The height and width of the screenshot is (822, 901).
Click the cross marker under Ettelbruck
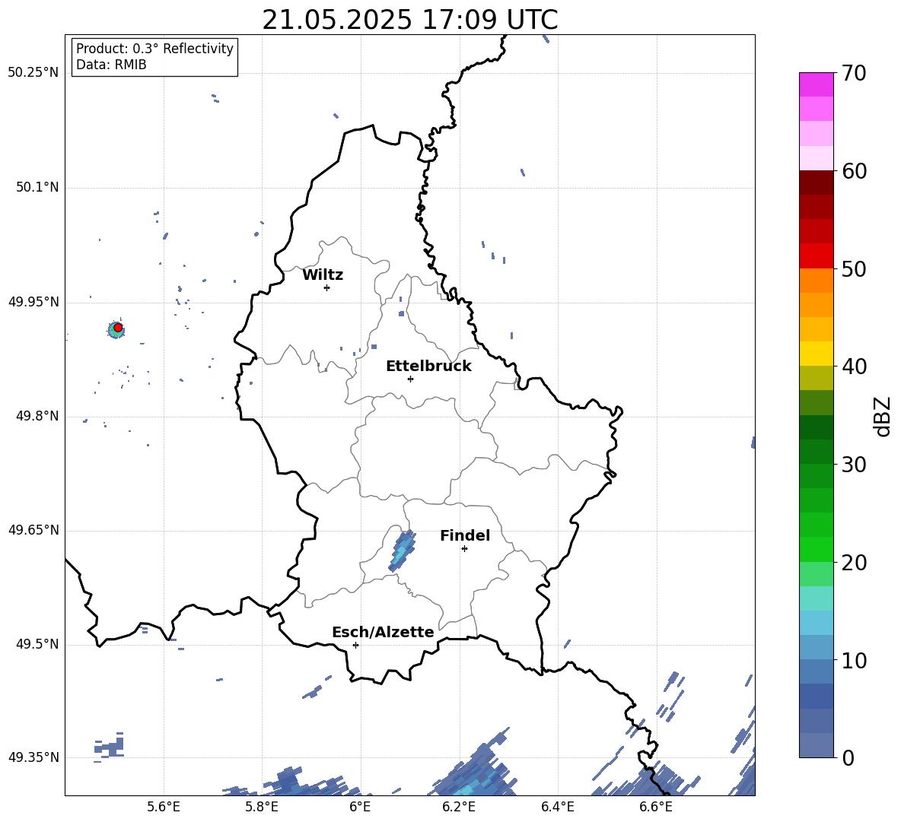410,379
